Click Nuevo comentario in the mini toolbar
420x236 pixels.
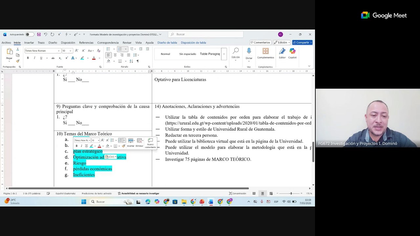[150, 143]
